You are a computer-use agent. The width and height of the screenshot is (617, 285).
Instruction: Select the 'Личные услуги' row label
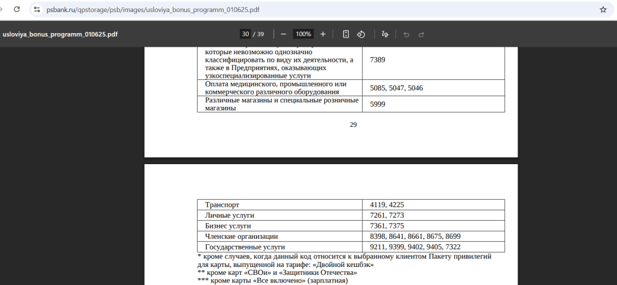[x=230, y=215]
